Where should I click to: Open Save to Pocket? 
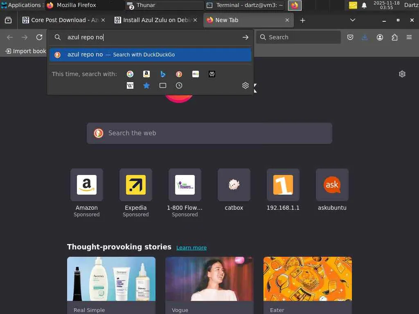point(350,37)
